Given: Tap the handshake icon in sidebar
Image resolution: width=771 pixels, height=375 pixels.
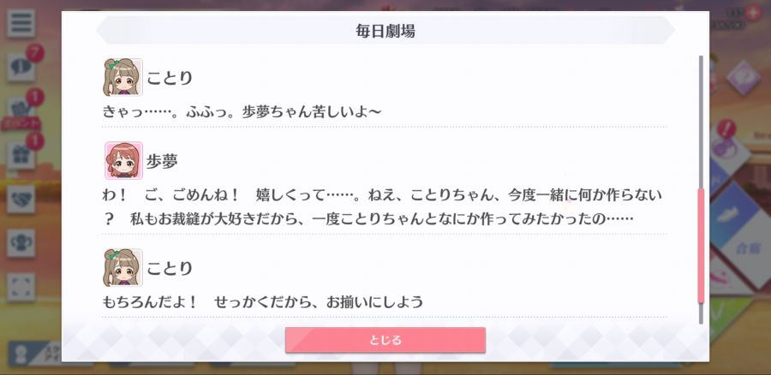Looking at the screenshot, I should click(x=21, y=199).
